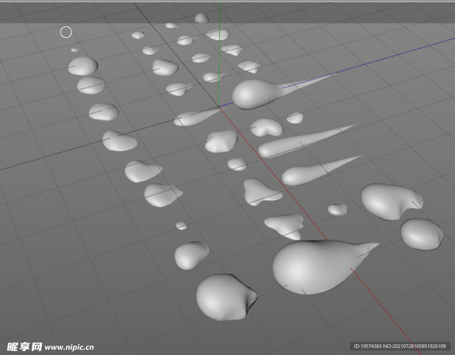Select the oval droplet at the right edge of the viewport

tap(422, 234)
